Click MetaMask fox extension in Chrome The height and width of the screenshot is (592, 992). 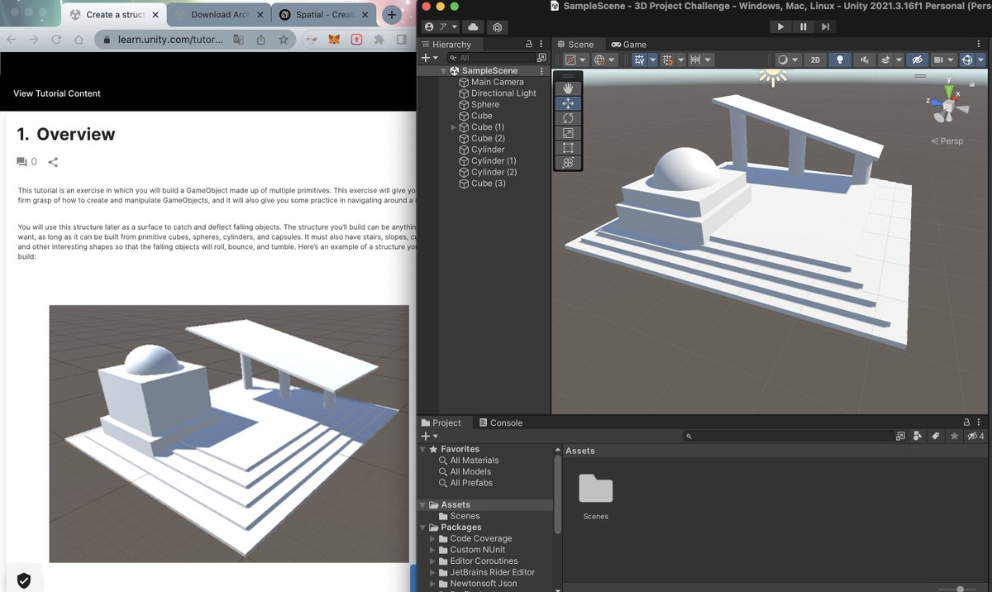tap(335, 39)
